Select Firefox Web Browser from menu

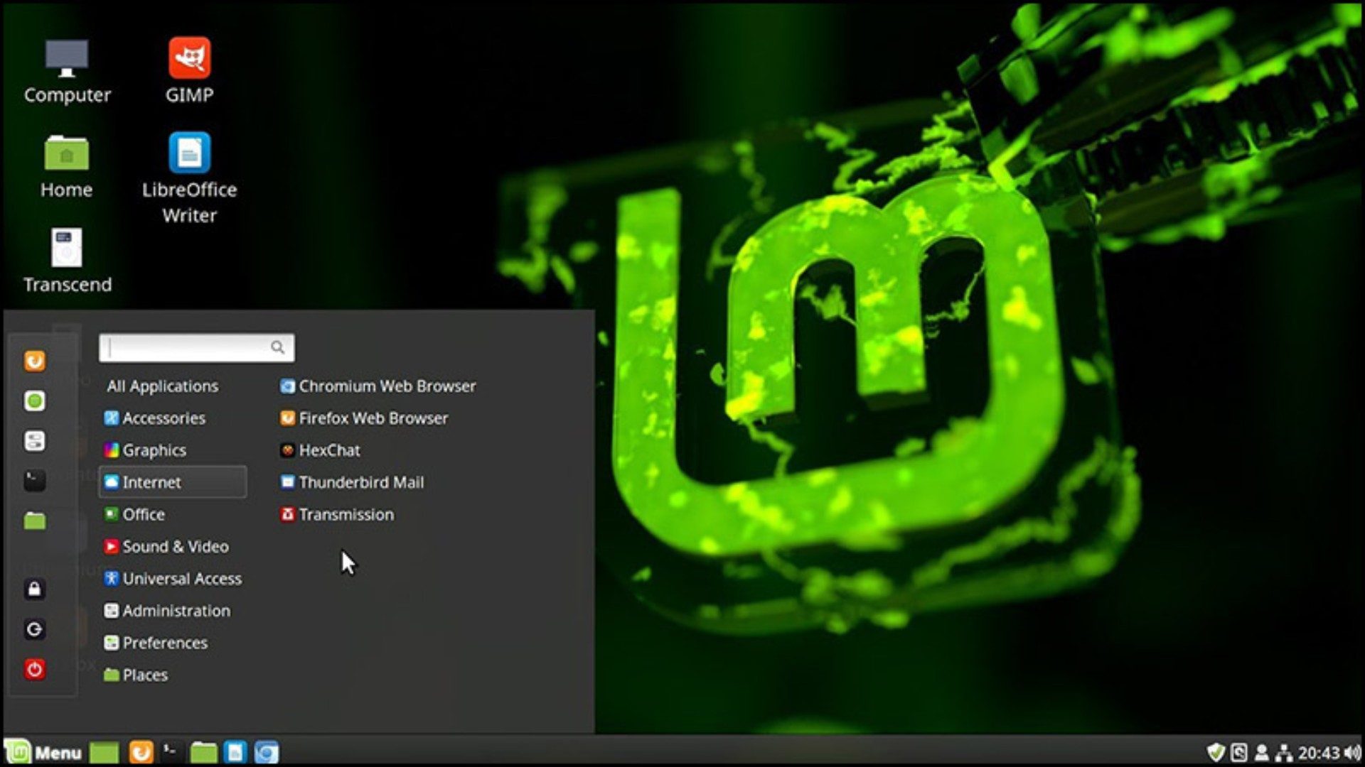(373, 418)
